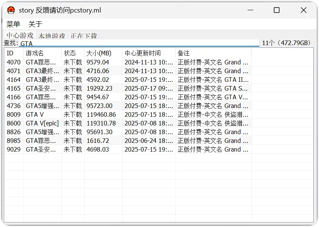Screen dimensions: 319x227
Task: Sort by the 游戏名 column header
Action: click(x=42, y=53)
